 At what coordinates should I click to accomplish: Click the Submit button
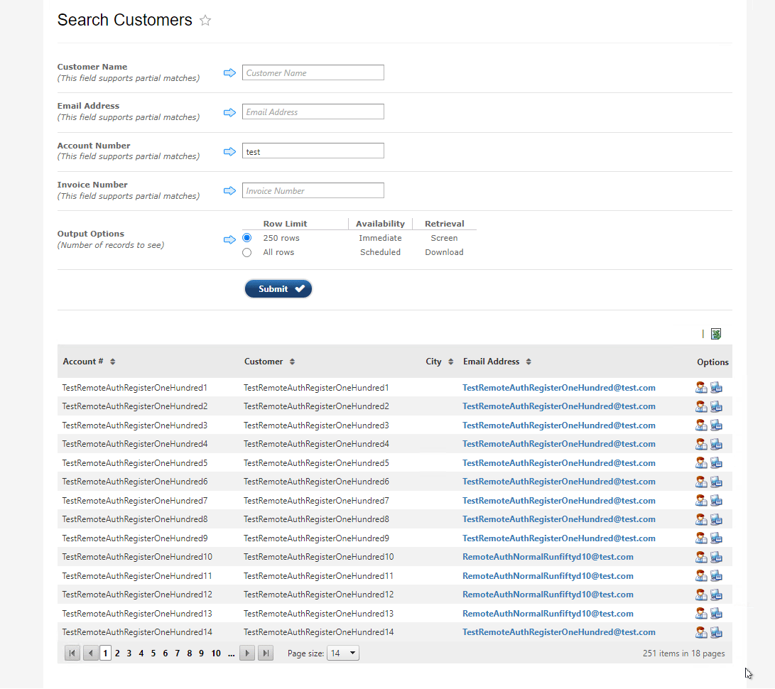tap(278, 289)
